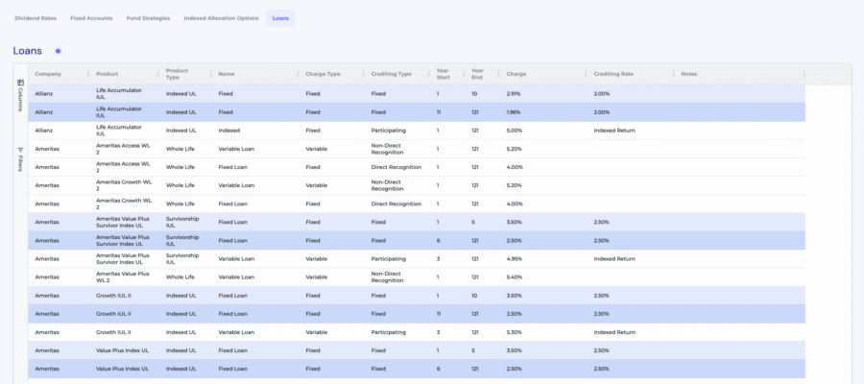Sort by the Company column header
The image size is (864, 384).
[x=47, y=74]
